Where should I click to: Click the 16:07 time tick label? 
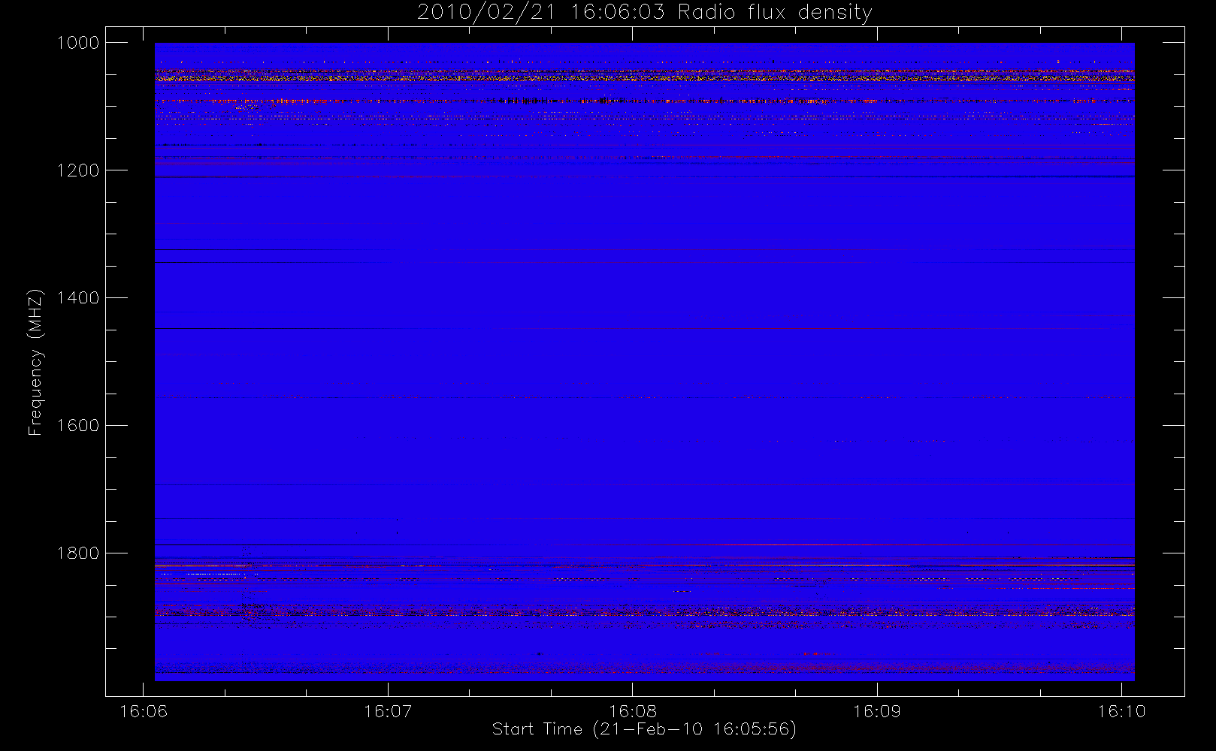pos(388,711)
